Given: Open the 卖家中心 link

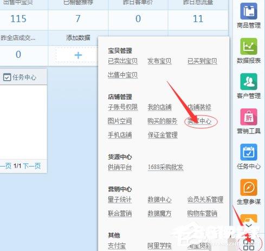Looking at the screenshot, I should pos(199,121).
